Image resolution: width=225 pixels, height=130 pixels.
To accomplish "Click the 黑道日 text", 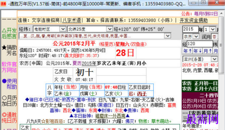I will 105,105.
